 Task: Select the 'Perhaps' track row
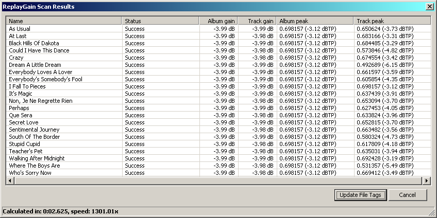click(x=218, y=108)
